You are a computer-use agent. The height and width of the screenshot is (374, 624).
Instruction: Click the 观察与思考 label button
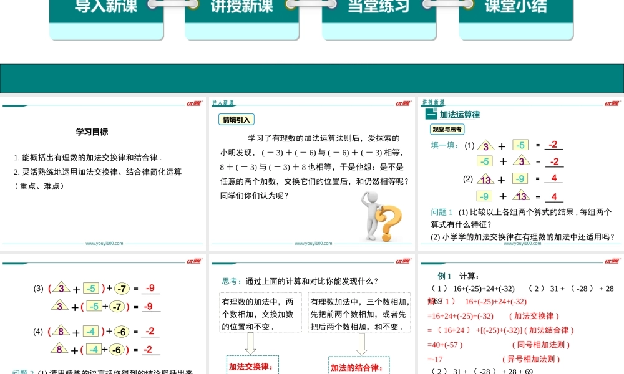point(447,130)
